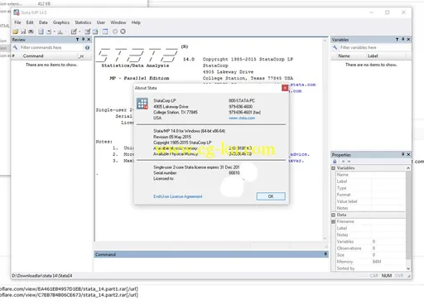Click OK in About Stata dialog
The height and width of the screenshot is (305, 424).
pos(271,196)
